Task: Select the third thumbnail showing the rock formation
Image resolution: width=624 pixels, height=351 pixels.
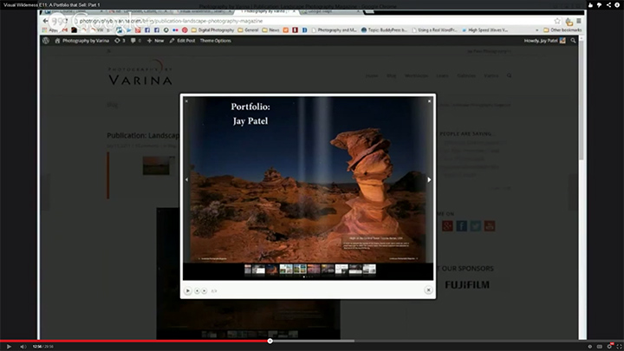Action: pos(272,270)
